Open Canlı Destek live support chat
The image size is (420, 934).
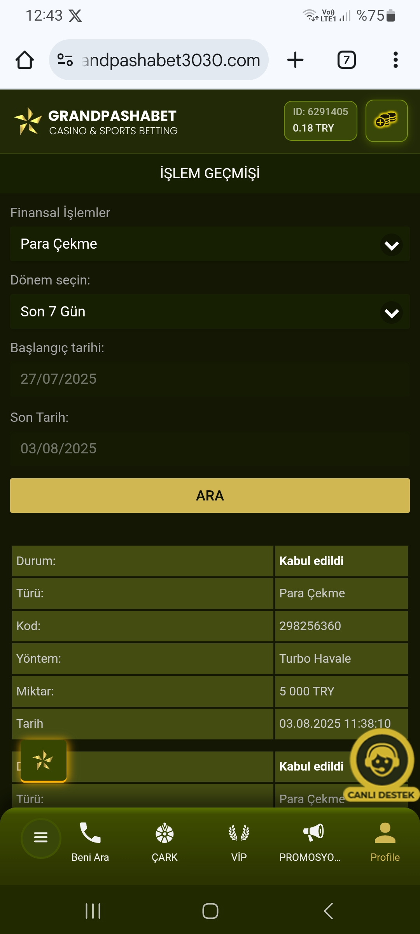point(381,764)
